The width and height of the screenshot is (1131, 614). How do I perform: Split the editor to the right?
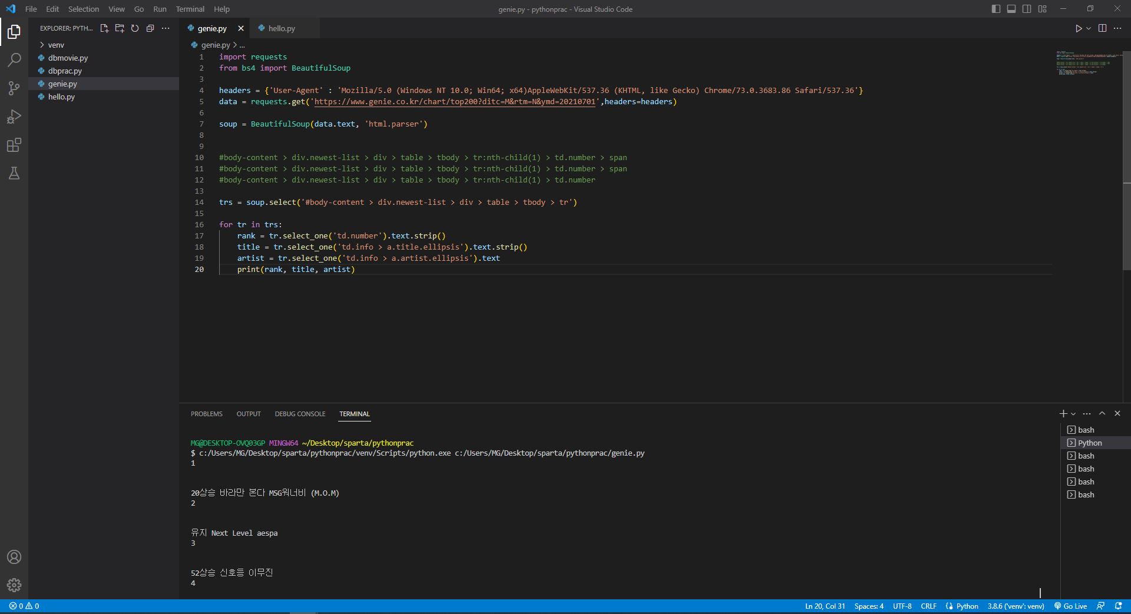click(x=1102, y=28)
